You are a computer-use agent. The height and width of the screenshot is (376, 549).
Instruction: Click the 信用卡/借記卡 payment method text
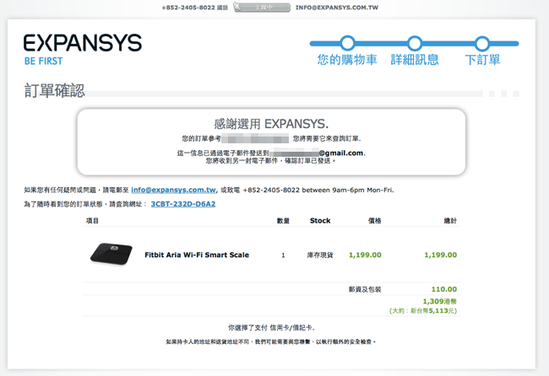point(291,328)
